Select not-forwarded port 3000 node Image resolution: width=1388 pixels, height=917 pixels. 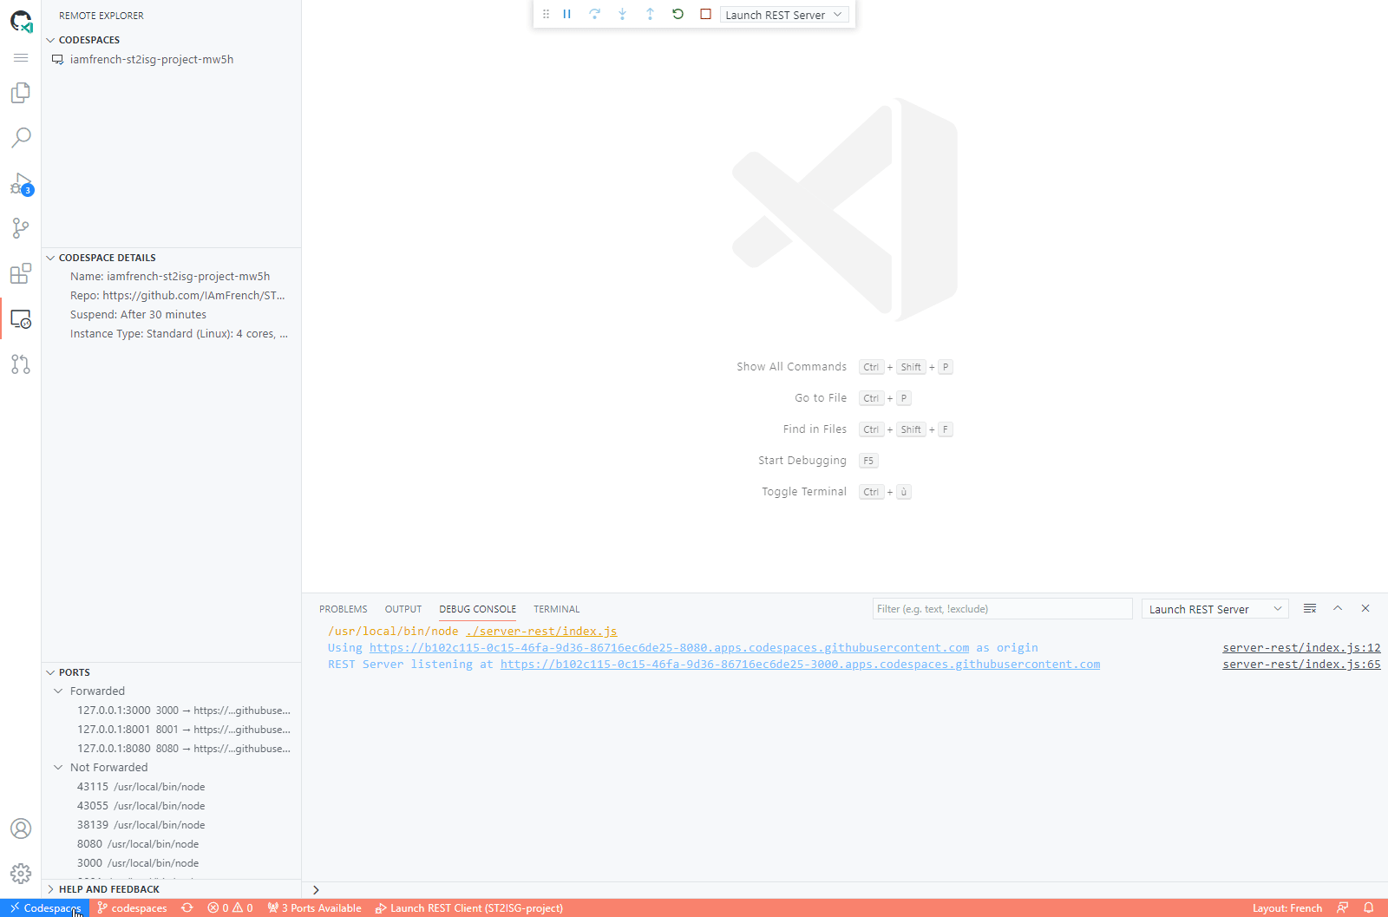[171, 863]
